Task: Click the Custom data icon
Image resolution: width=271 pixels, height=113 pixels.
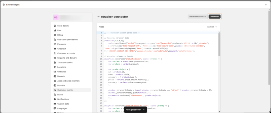Action: (55, 104)
